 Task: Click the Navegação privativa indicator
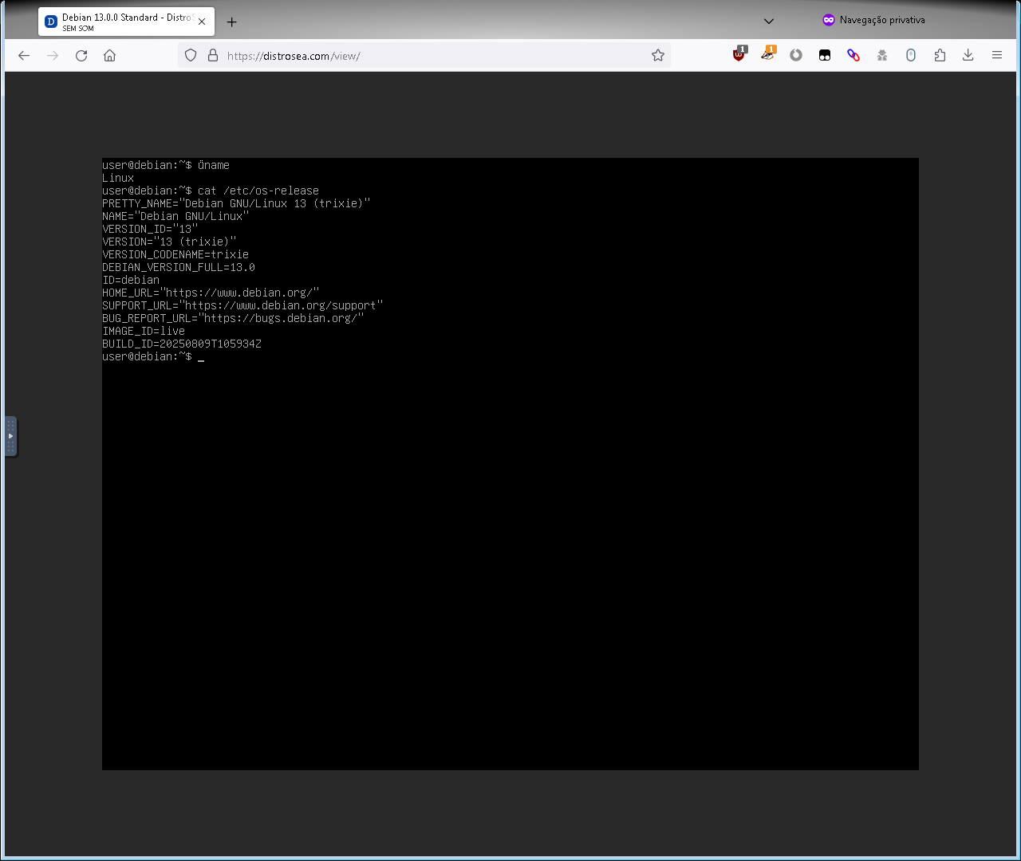pos(873,20)
